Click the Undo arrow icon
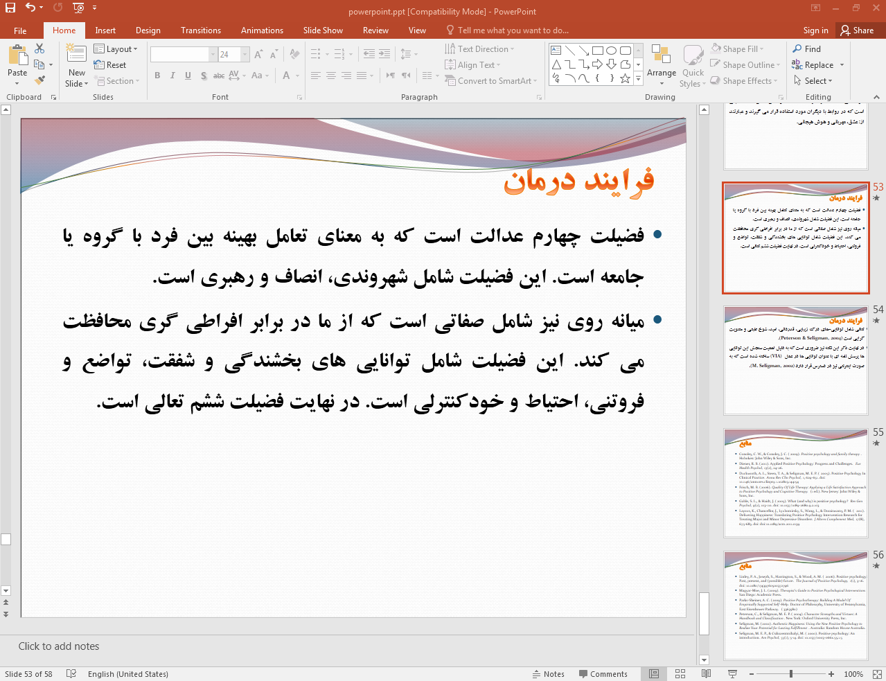This screenshot has height=681, width=886. [30, 8]
